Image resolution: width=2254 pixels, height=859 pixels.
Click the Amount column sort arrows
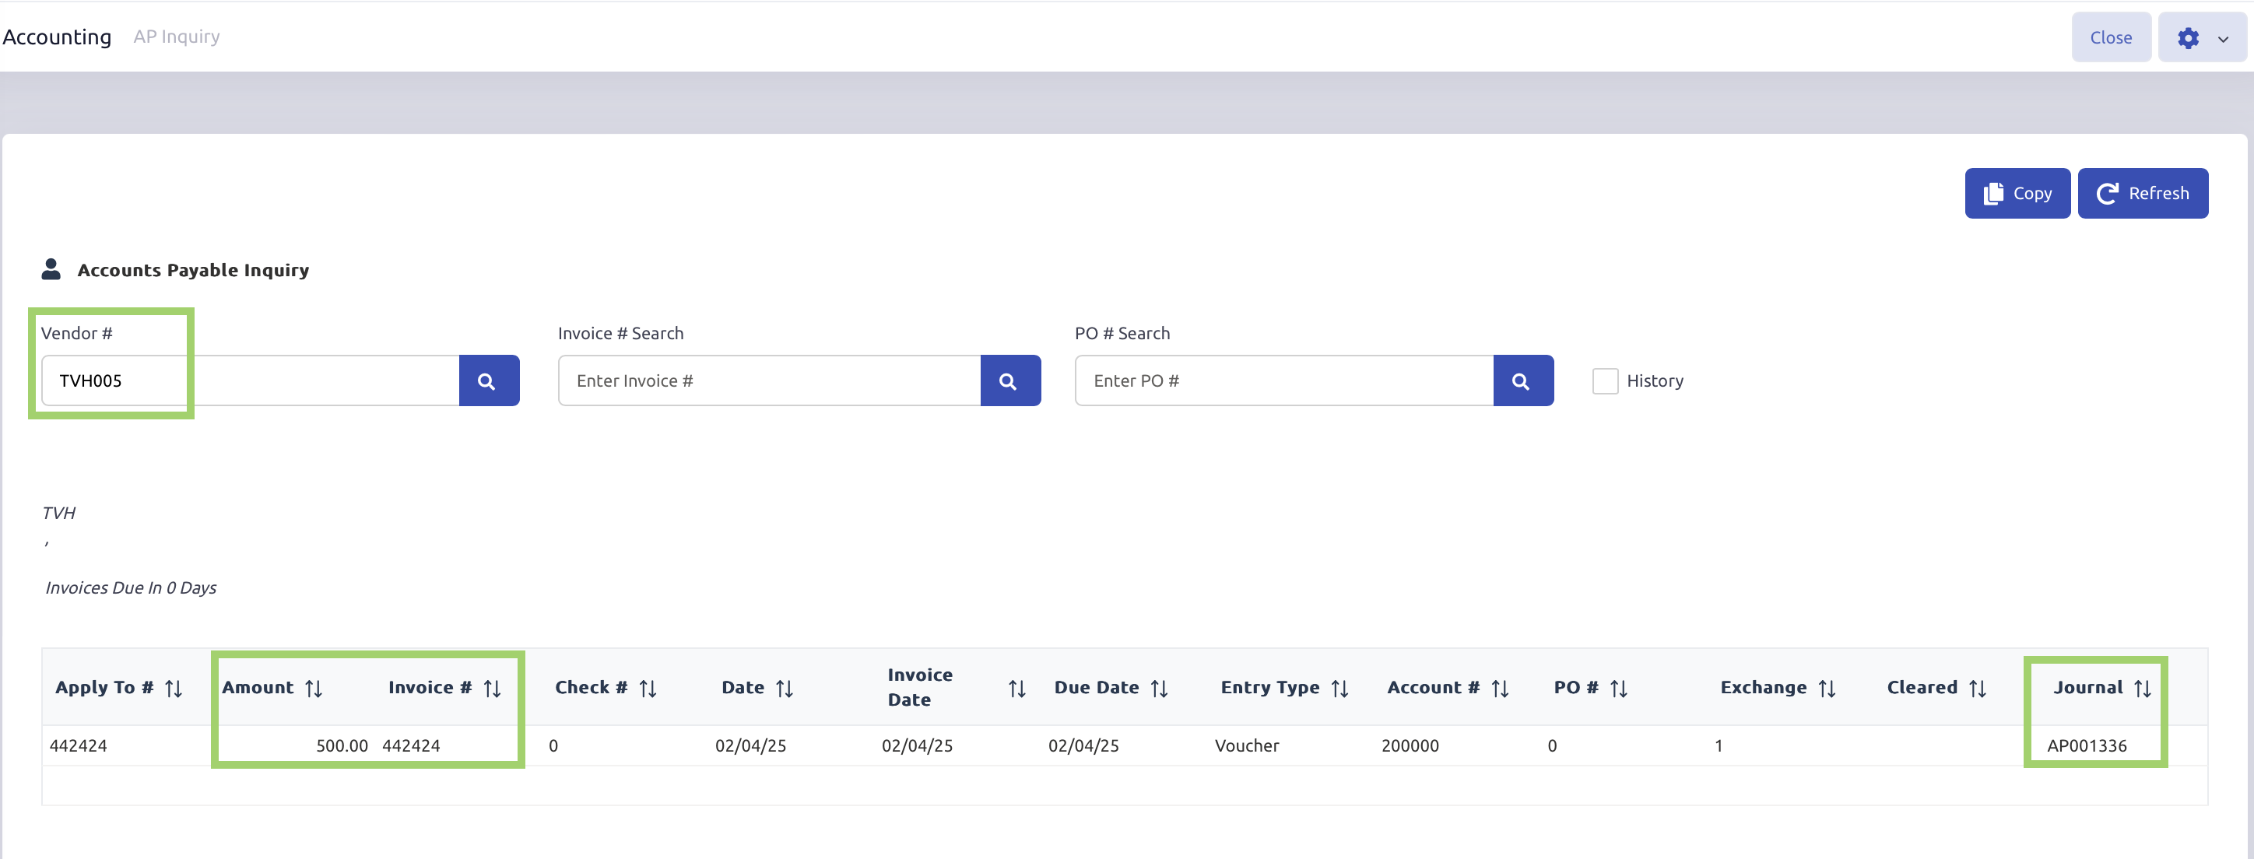coord(314,689)
